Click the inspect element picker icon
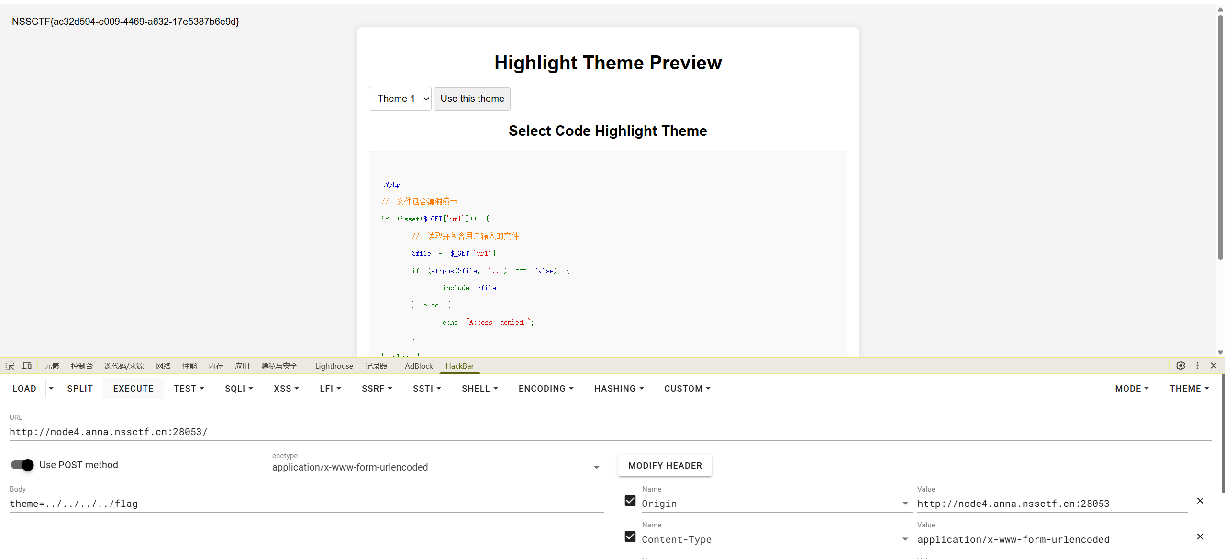Screen dimensions: 1225x559 [x=10, y=366]
